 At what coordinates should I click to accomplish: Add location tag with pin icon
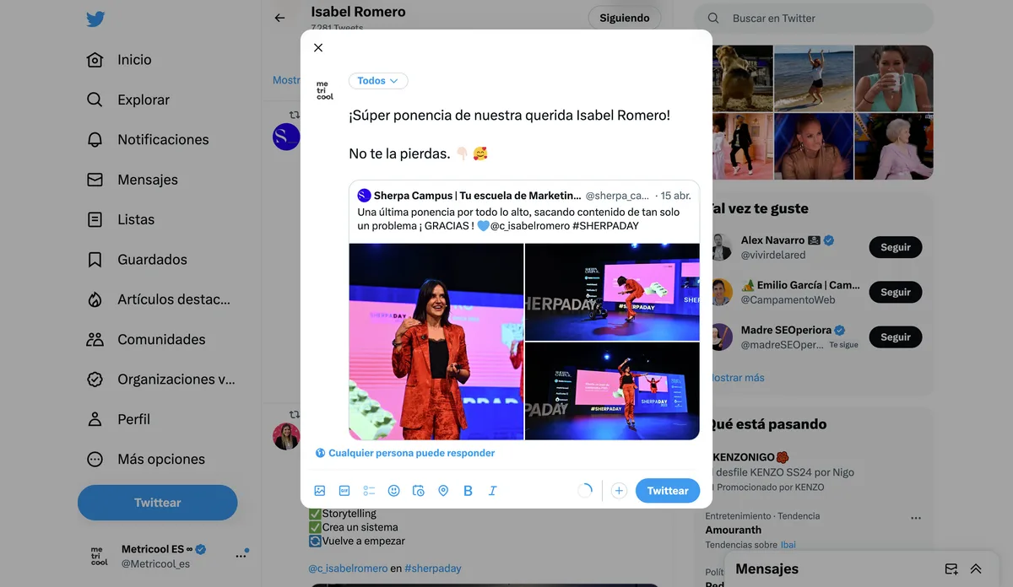click(x=443, y=491)
